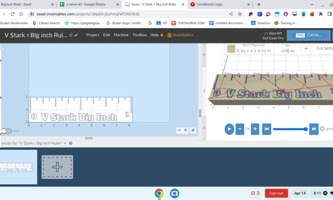Open the Toolbox menu
Screen dimensions: 333x200
(x=139, y=35)
